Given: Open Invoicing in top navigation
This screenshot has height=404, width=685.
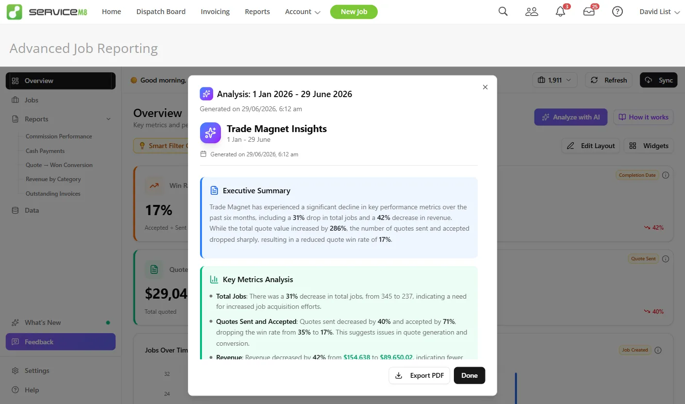Looking at the screenshot, I should (215, 12).
